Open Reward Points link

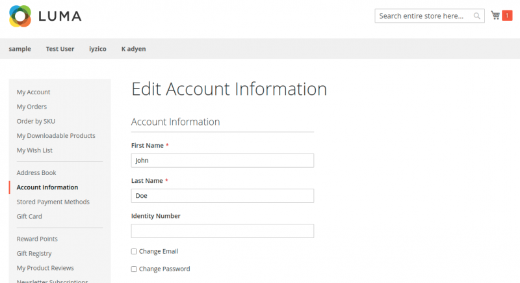[37, 239]
